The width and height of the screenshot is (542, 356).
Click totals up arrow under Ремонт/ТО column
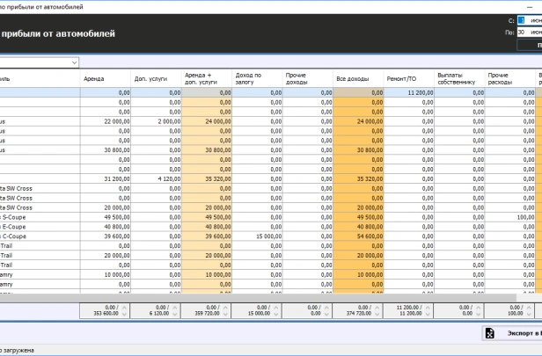pos(431,306)
